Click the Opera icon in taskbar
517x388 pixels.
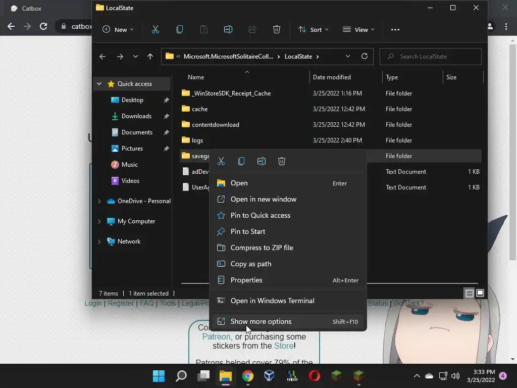pos(314,376)
